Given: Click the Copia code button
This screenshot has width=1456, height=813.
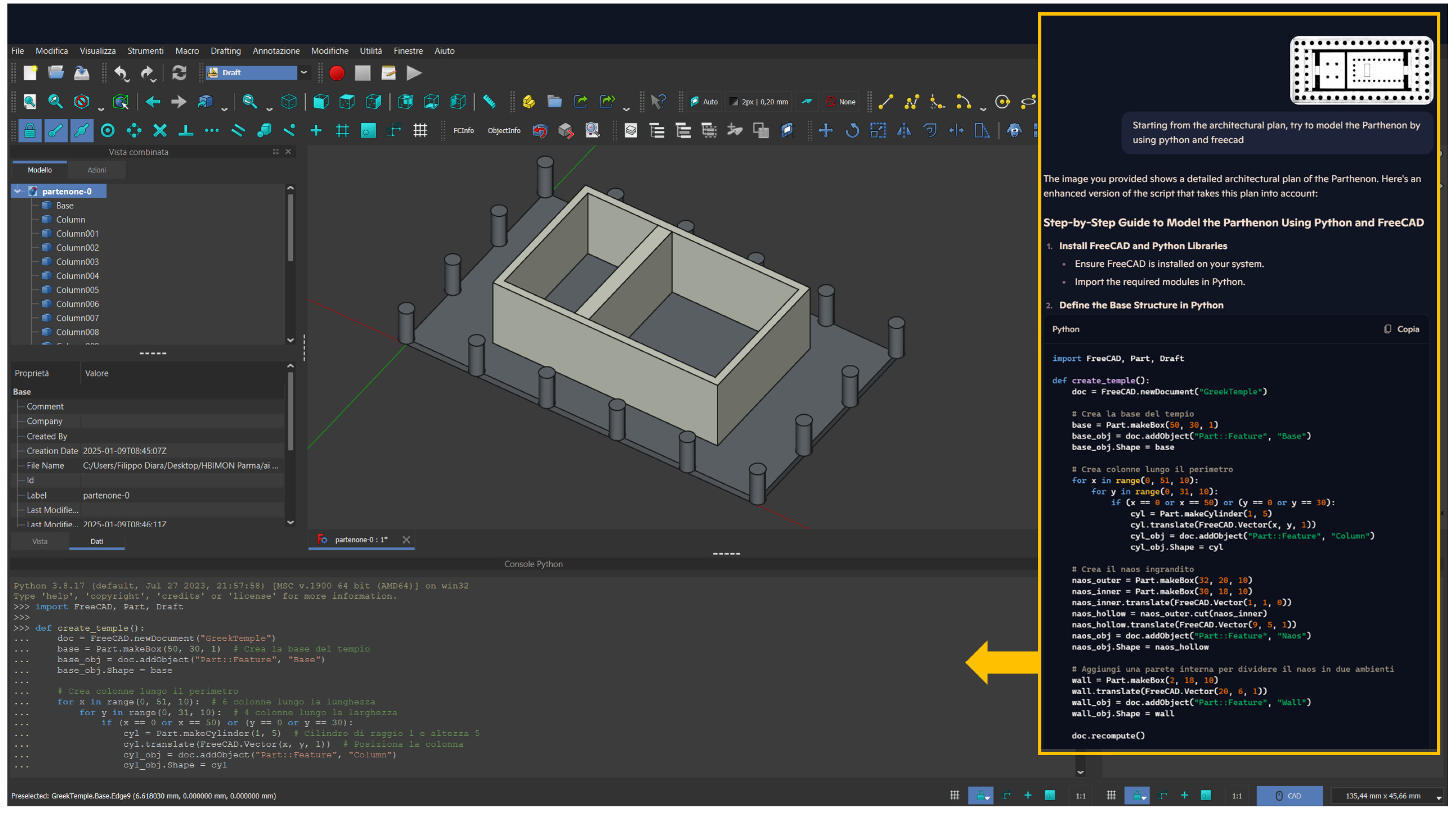Looking at the screenshot, I should [x=1402, y=330].
